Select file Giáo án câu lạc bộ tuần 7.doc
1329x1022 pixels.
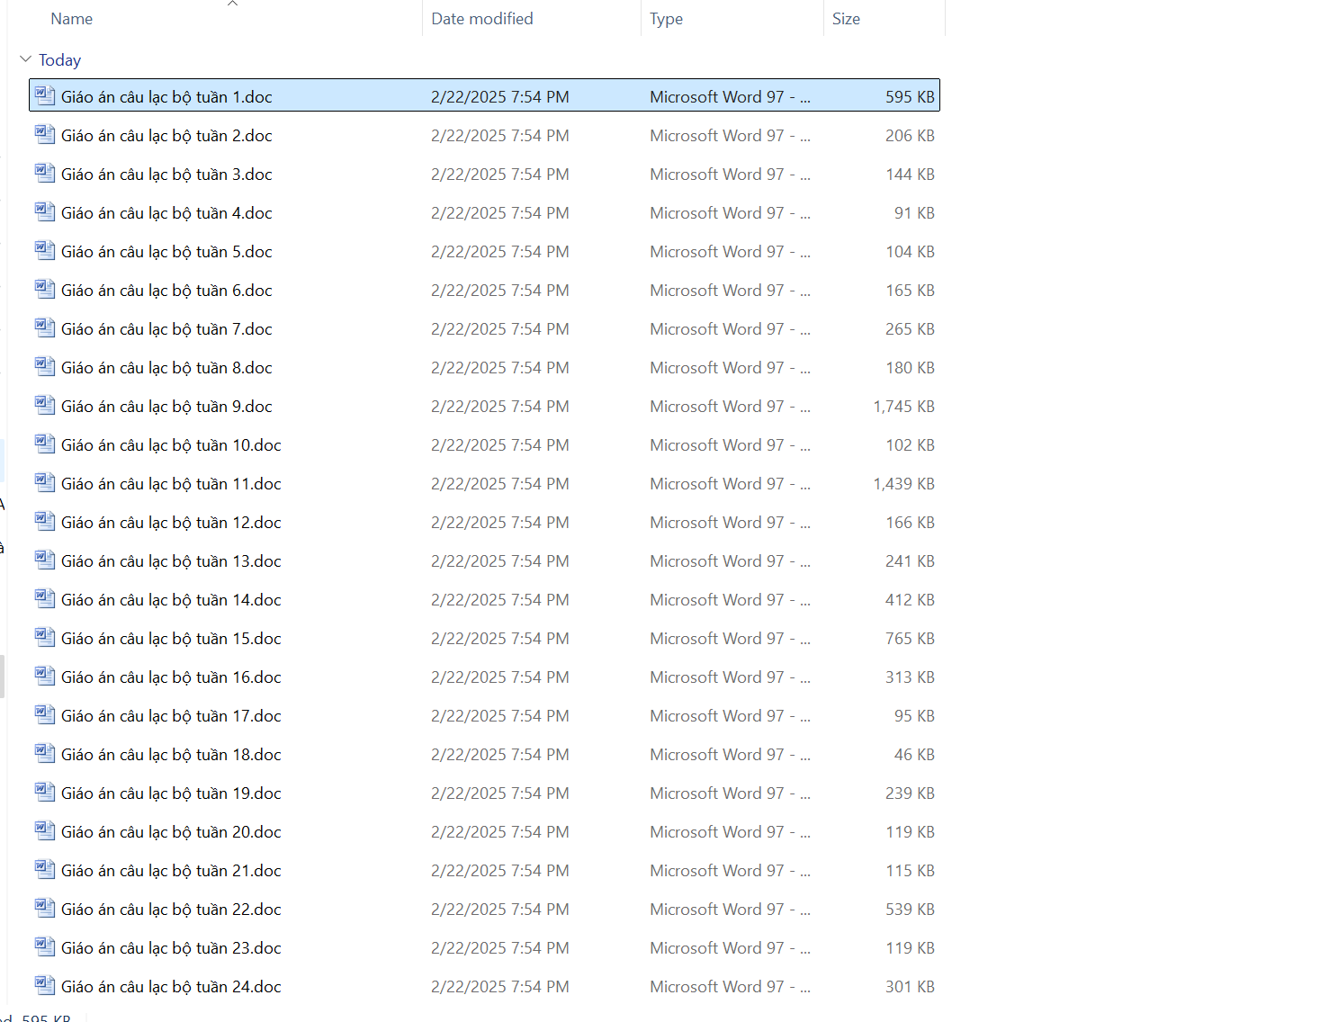[x=166, y=329]
